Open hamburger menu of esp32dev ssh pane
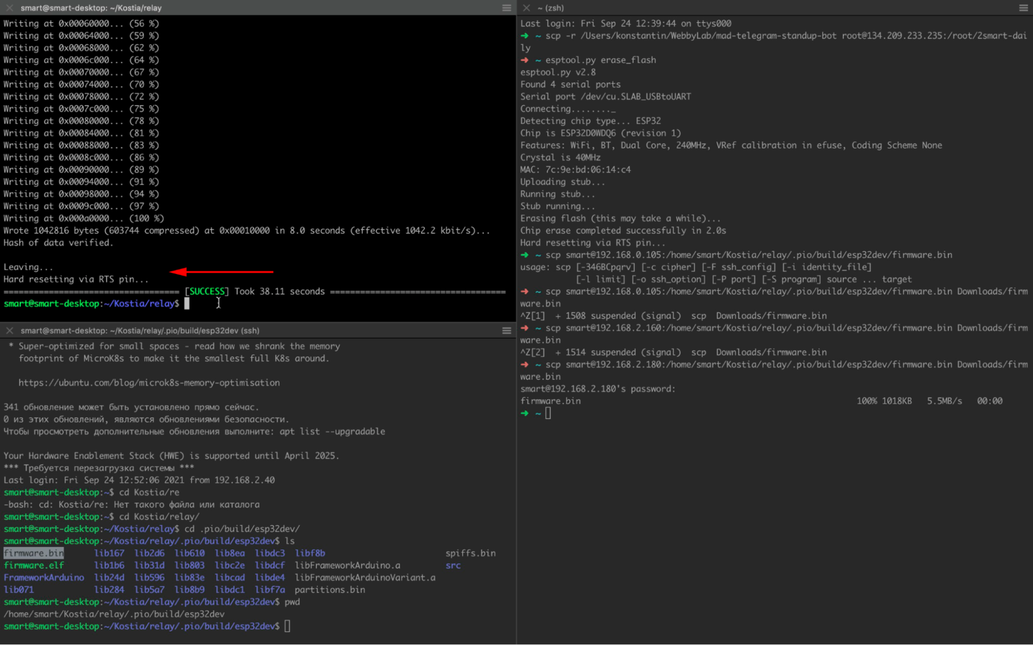Screen dimensions: 1033x645 [506, 330]
